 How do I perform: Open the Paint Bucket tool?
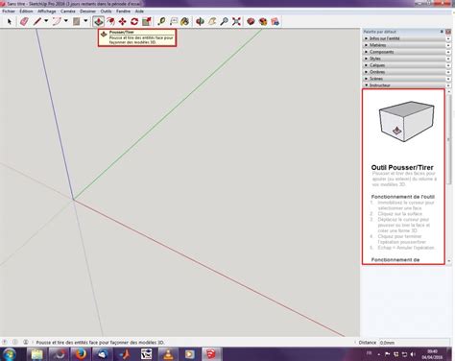coord(184,21)
